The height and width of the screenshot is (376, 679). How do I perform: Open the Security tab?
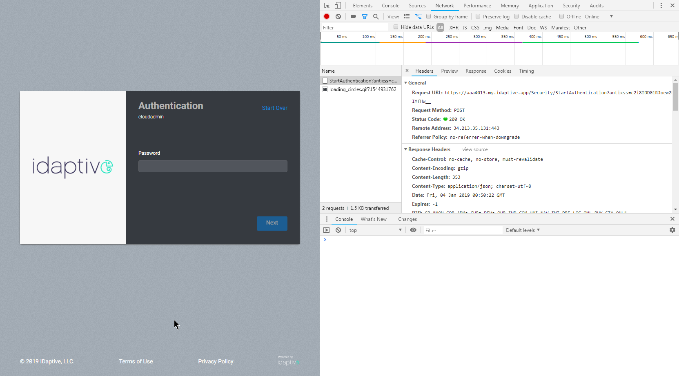[571, 6]
